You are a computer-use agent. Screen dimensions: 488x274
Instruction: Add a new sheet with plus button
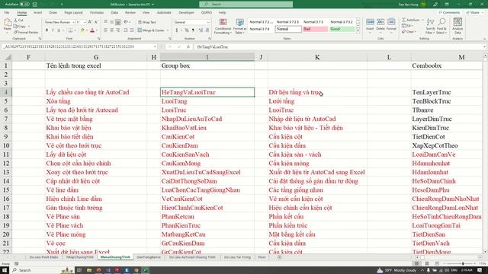coord(280,257)
